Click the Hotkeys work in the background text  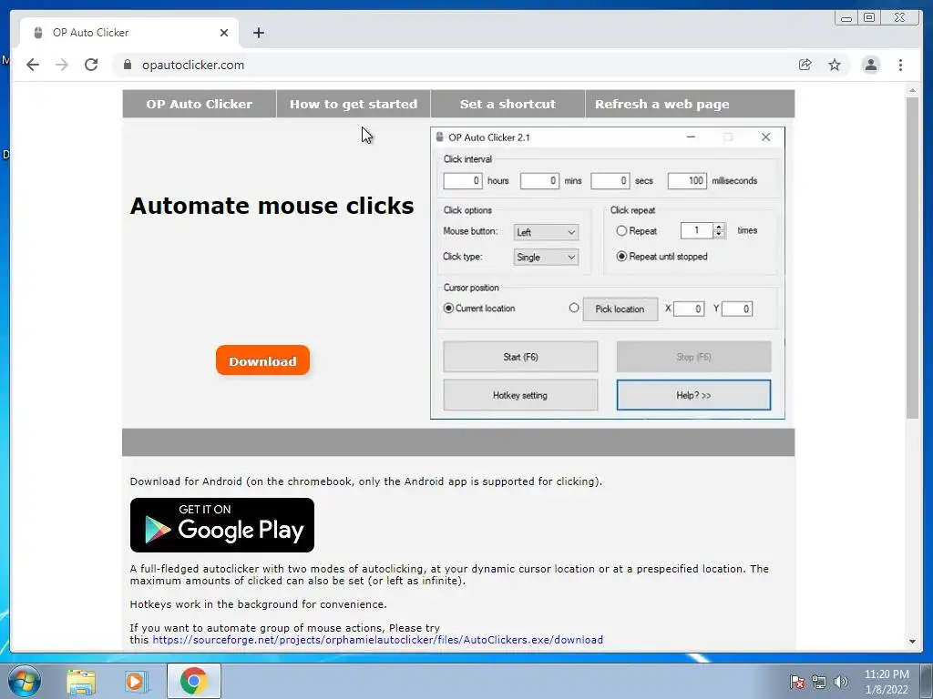[258, 604]
